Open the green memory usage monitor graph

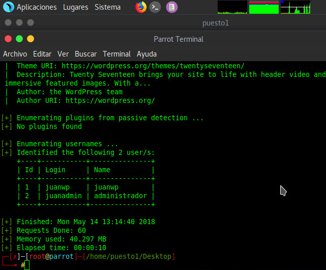click(263, 7)
